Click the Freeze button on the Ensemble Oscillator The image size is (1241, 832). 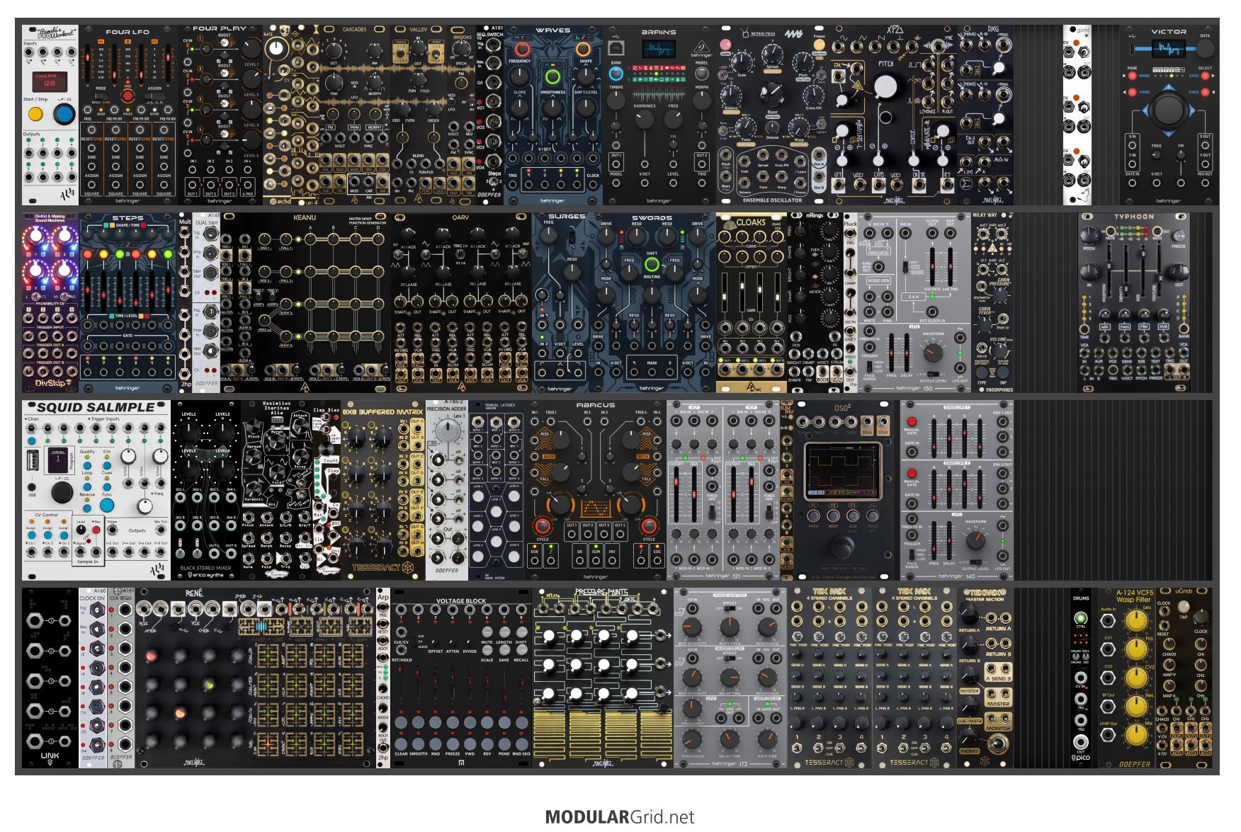819,46
